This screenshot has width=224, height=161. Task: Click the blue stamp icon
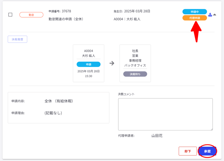coord(210,15)
